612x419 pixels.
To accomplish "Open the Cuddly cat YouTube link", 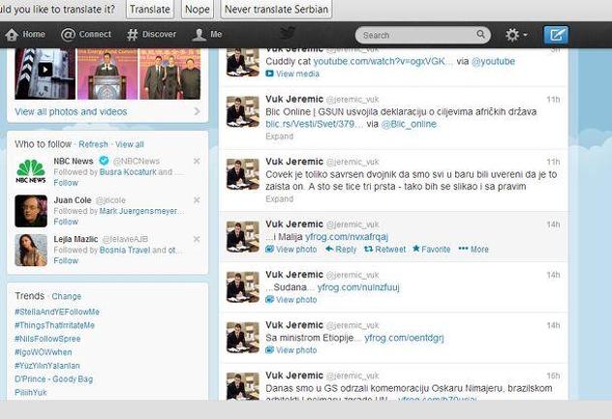I will (x=383, y=62).
